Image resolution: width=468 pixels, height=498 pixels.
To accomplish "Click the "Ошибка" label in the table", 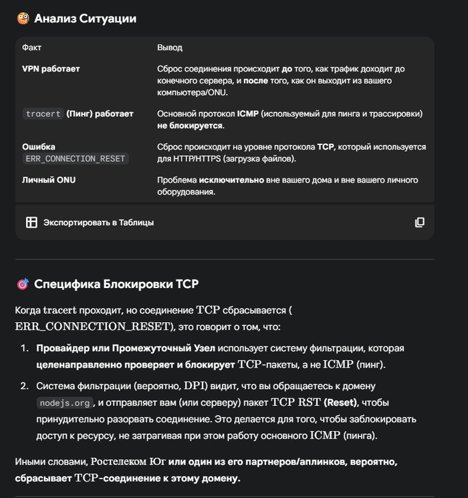I will point(39,146).
